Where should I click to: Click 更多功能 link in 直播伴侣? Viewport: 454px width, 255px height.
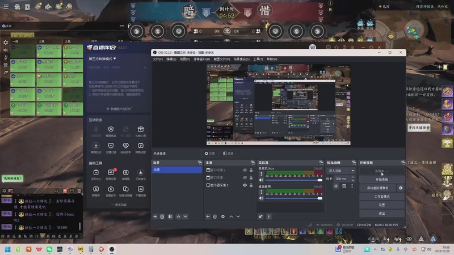[119, 205]
